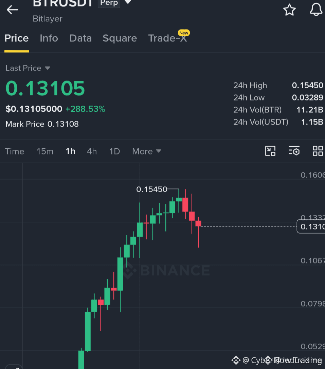Click the 0.1067 price axis label
Viewport: 325px width, 369px height.
pos(312,261)
